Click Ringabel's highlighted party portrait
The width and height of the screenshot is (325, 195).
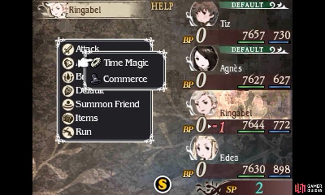[204, 103]
